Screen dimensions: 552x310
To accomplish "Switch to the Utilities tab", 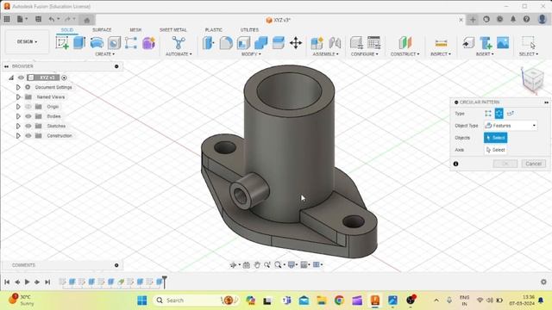I will pyautogui.click(x=249, y=30).
